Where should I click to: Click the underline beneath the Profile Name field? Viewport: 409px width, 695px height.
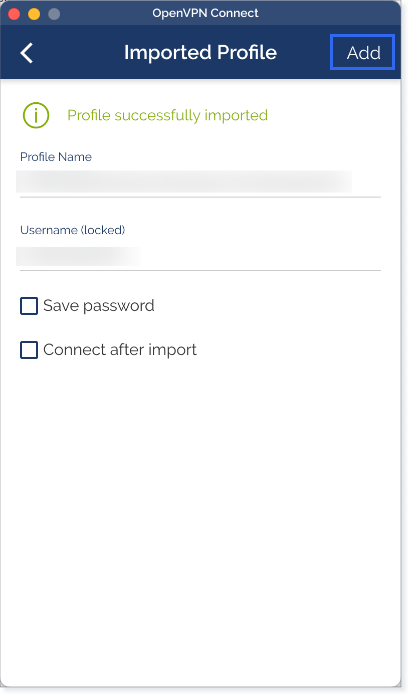(x=200, y=197)
